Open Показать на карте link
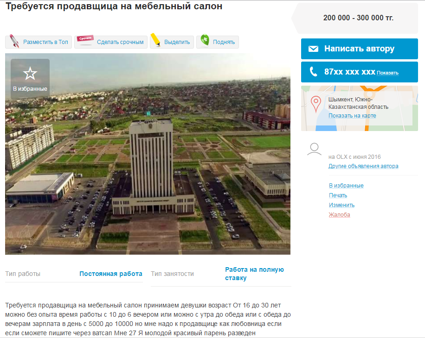 (352, 116)
